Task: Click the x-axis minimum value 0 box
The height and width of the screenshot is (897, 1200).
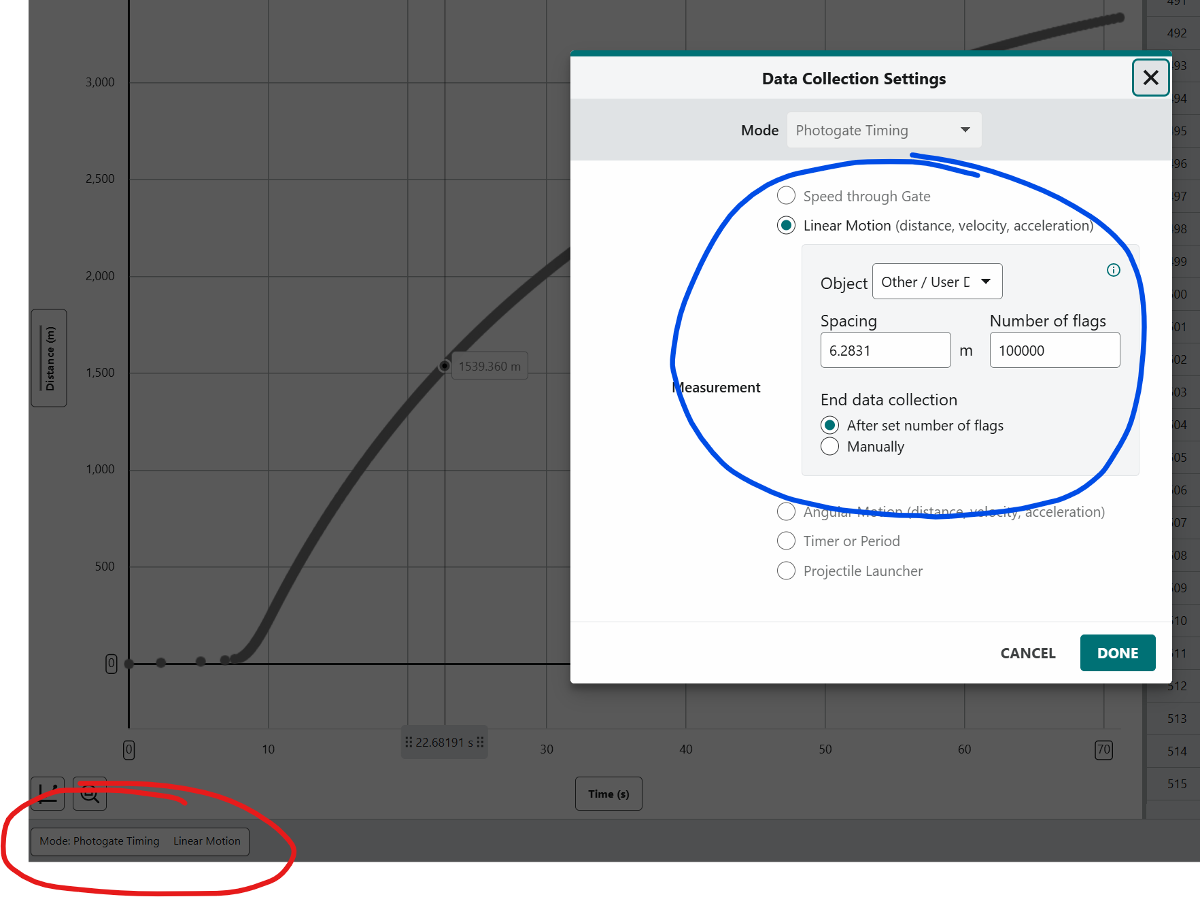Action: pyautogui.click(x=128, y=749)
